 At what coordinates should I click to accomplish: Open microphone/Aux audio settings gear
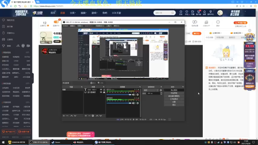[x=138, y=95]
